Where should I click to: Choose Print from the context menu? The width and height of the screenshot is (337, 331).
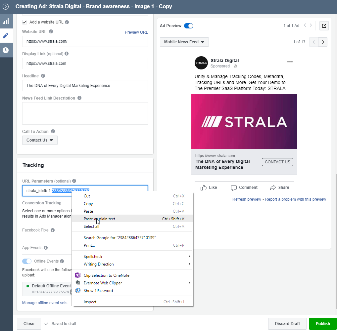[132, 245]
